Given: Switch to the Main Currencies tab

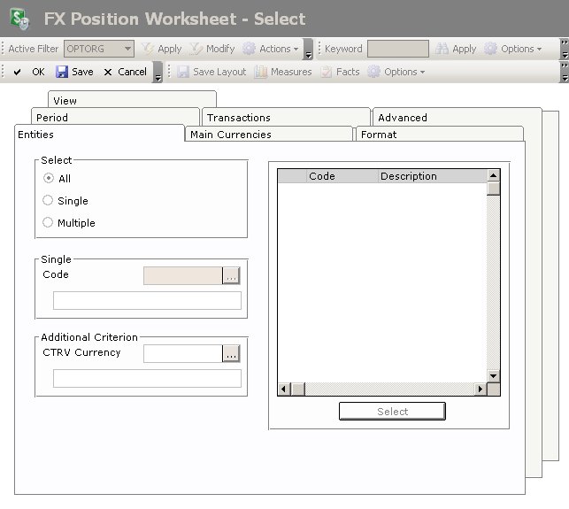Looking at the screenshot, I should click(x=231, y=135).
